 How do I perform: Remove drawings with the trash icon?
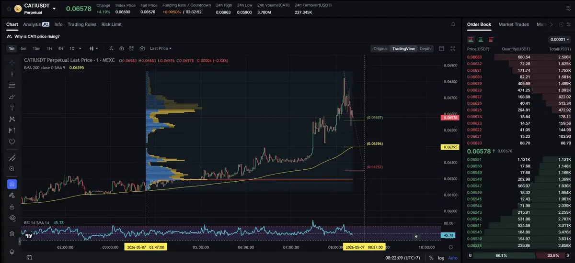12,234
